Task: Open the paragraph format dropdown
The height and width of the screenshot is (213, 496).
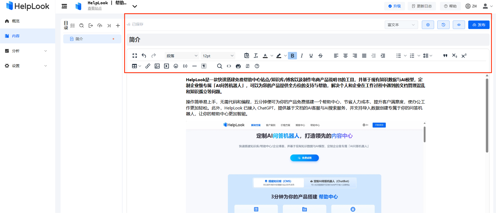Action: pyautogui.click(x=182, y=56)
